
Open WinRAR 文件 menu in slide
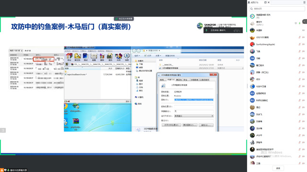click(x=68, y=51)
